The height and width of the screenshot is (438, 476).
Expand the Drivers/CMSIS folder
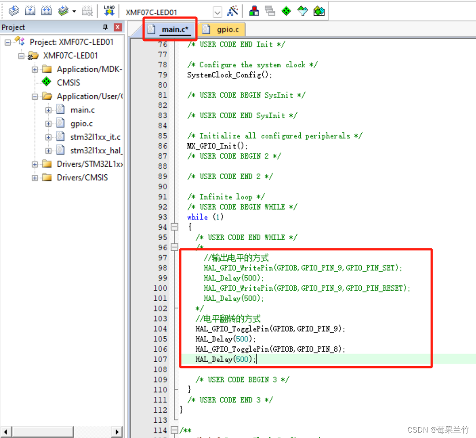35,177
